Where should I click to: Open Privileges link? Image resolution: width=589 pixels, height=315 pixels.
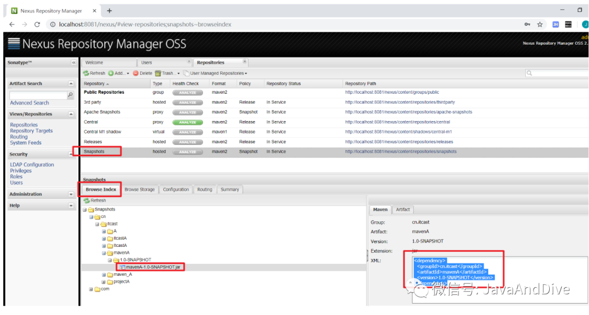point(21,171)
